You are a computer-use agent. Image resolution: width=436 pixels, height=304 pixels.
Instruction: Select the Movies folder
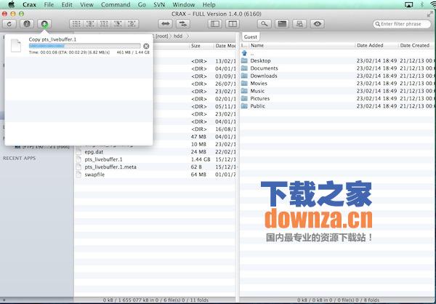tap(259, 83)
